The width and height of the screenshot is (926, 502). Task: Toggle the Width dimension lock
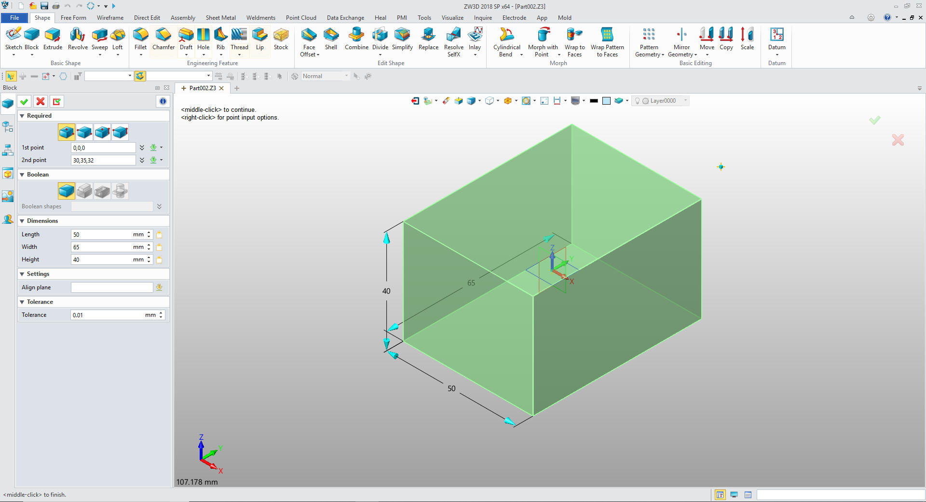[x=159, y=247]
